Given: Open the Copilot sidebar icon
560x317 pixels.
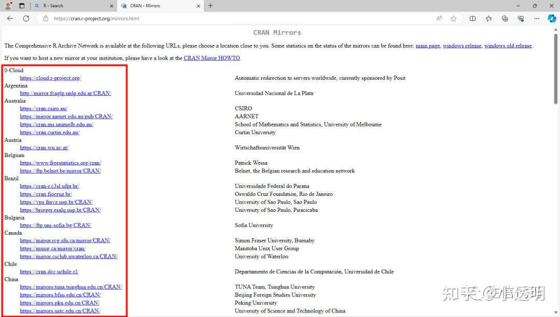Looking at the screenshot, I should click(552, 19).
